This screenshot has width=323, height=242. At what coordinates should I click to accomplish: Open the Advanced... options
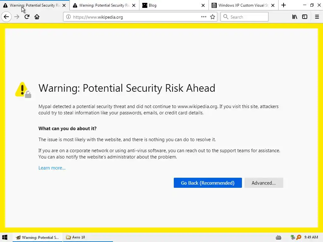(264, 183)
